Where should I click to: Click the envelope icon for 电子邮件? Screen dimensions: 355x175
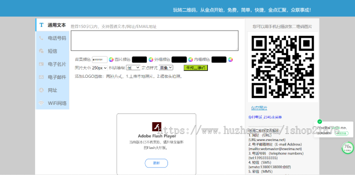coord(41,77)
